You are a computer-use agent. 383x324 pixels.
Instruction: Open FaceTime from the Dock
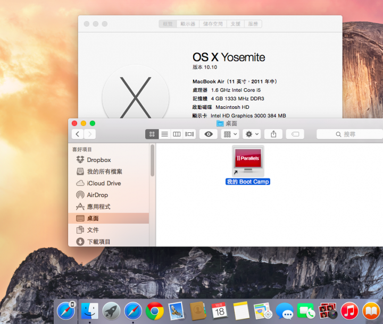coord(306,311)
